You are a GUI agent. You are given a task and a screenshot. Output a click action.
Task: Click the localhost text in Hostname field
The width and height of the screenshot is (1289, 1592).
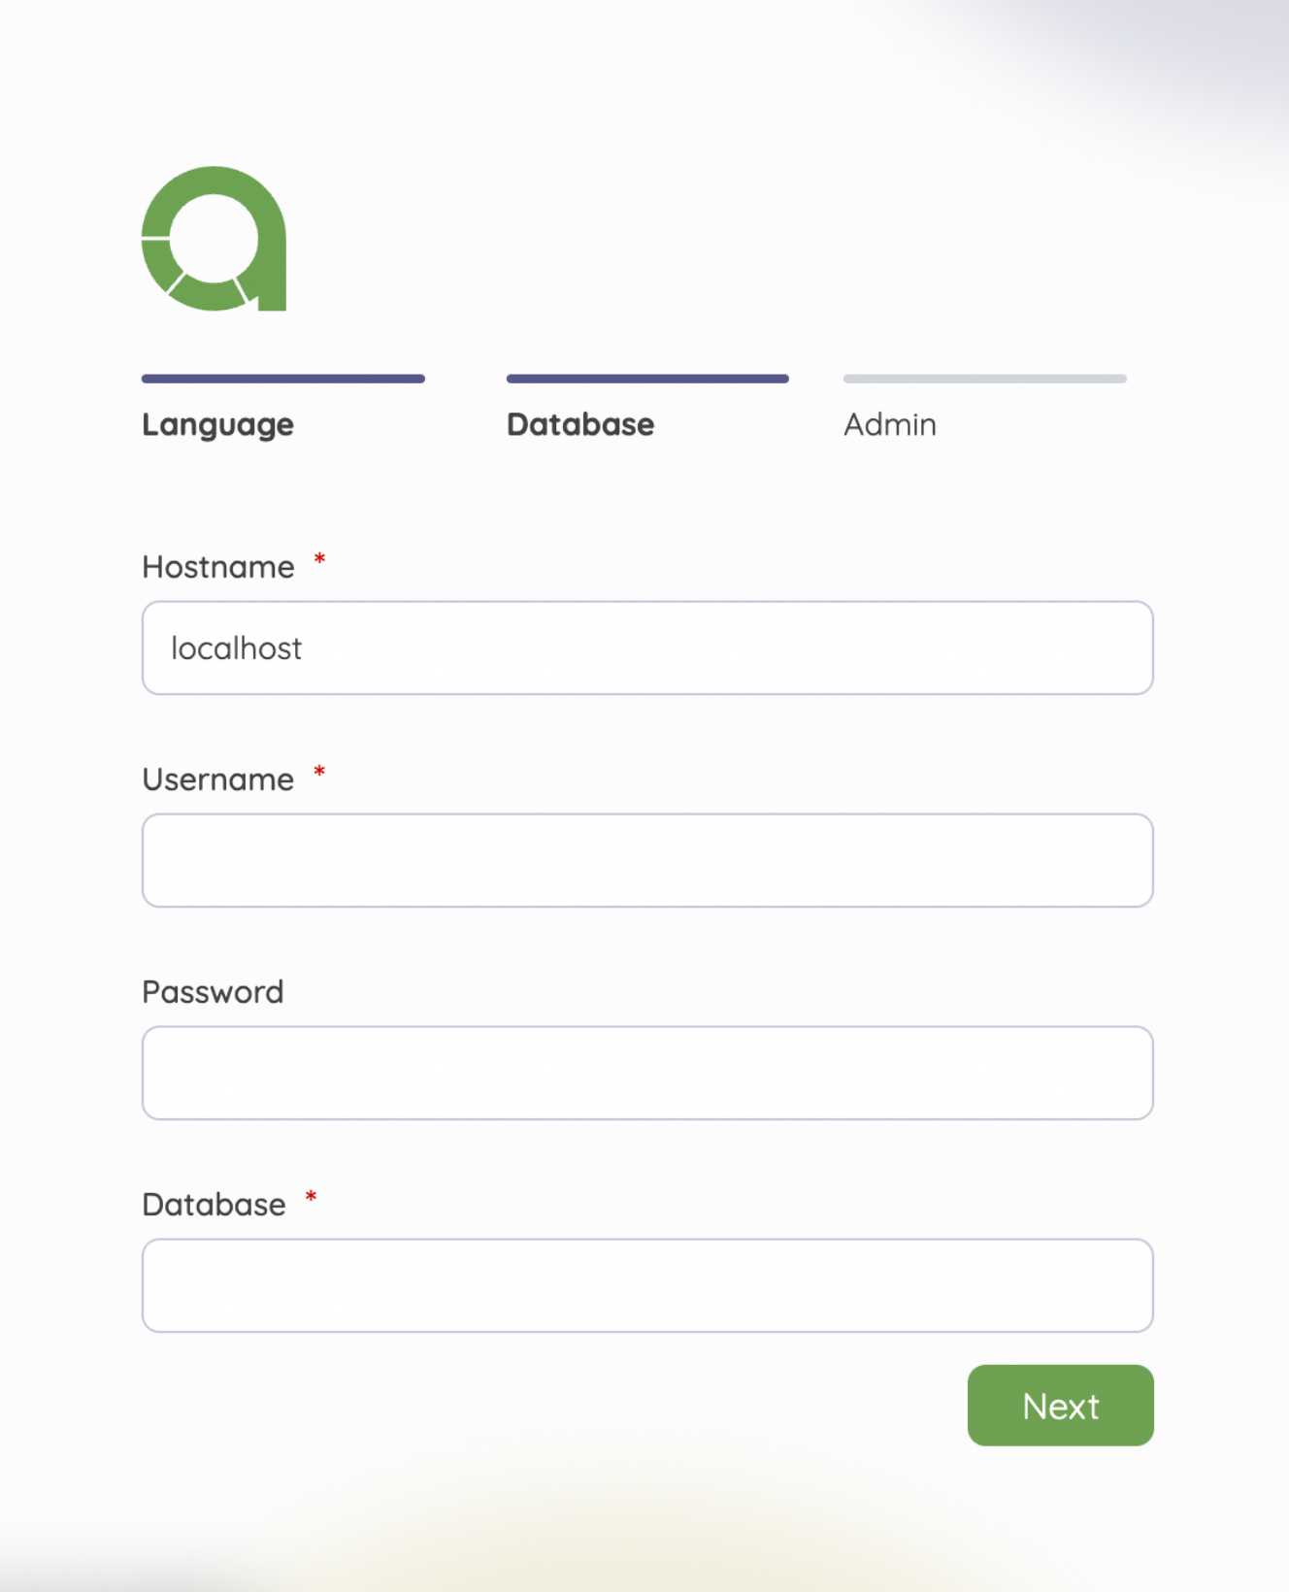pyautogui.click(x=236, y=648)
